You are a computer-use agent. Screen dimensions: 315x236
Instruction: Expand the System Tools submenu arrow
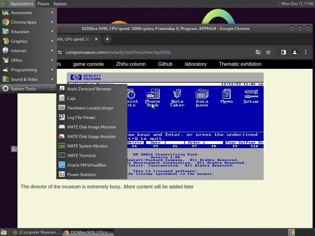tap(52, 89)
